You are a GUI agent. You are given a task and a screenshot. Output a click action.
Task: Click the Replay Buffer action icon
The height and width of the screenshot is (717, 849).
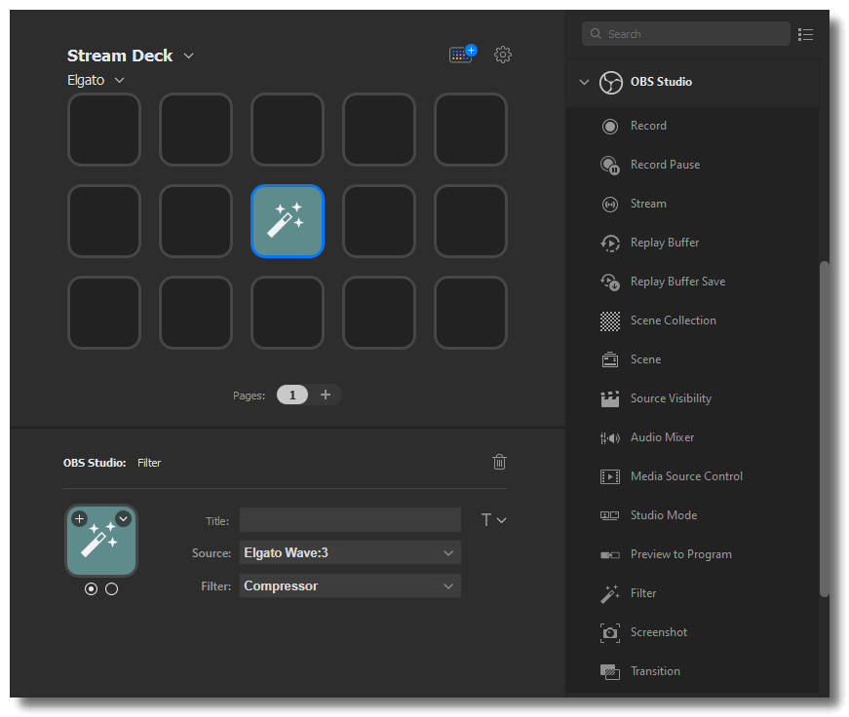point(610,243)
